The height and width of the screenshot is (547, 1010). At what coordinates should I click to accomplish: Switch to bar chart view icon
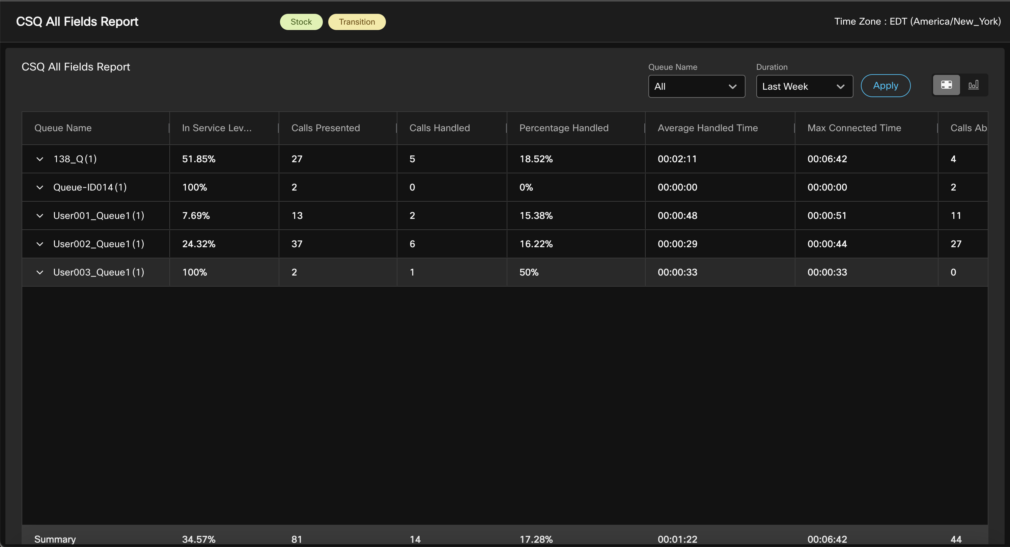click(973, 85)
